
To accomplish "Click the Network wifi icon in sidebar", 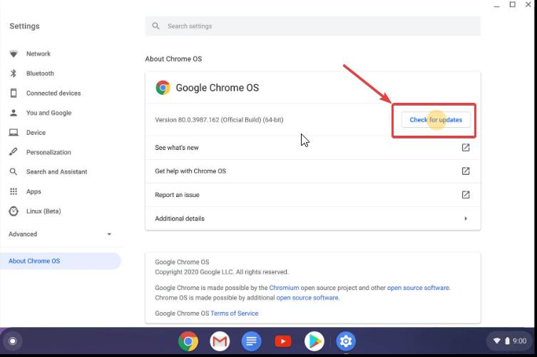I will [x=14, y=54].
